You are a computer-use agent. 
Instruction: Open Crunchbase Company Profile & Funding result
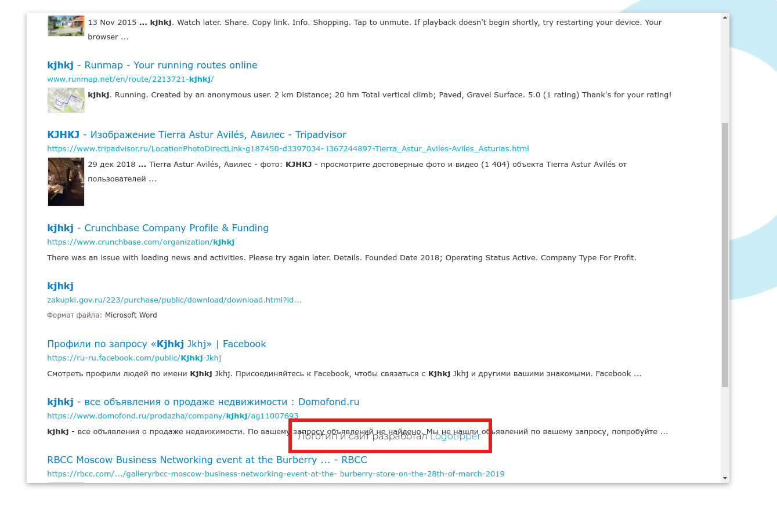pos(158,228)
